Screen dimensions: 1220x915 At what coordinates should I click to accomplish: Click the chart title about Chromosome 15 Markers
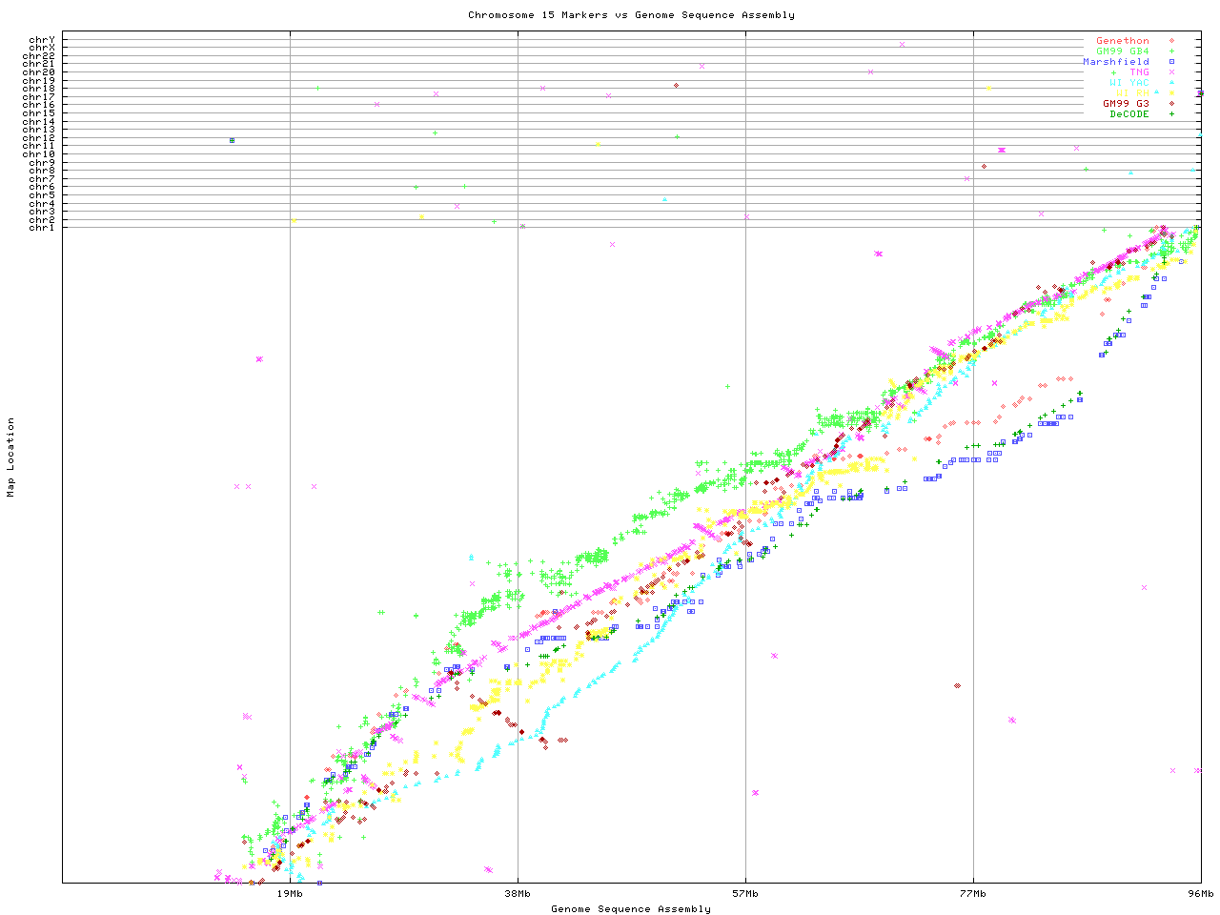click(631, 15)
